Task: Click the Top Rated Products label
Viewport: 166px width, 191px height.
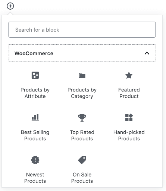Action: pyautogui.click(x=82, y=135)
